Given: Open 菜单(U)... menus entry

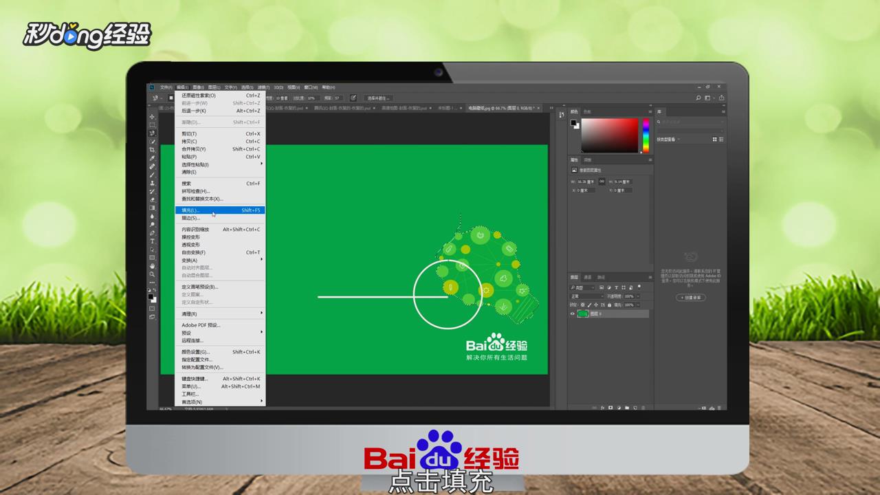Looking at the screenshot, I should pos(220,386).
